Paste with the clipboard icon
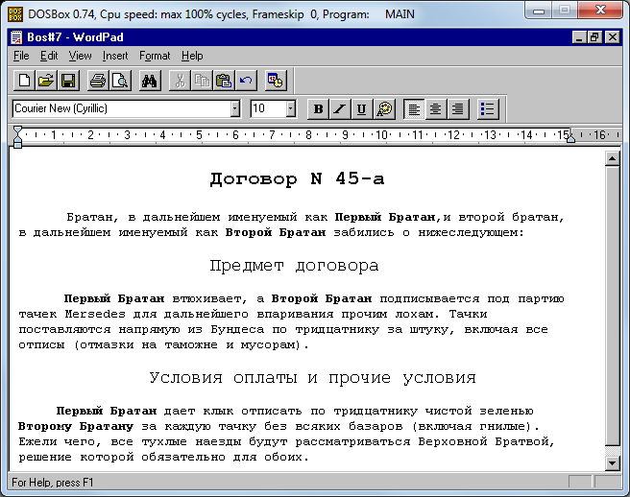This screenshot has width=630, height=497. pyautogui.click(x=224, y=81)
